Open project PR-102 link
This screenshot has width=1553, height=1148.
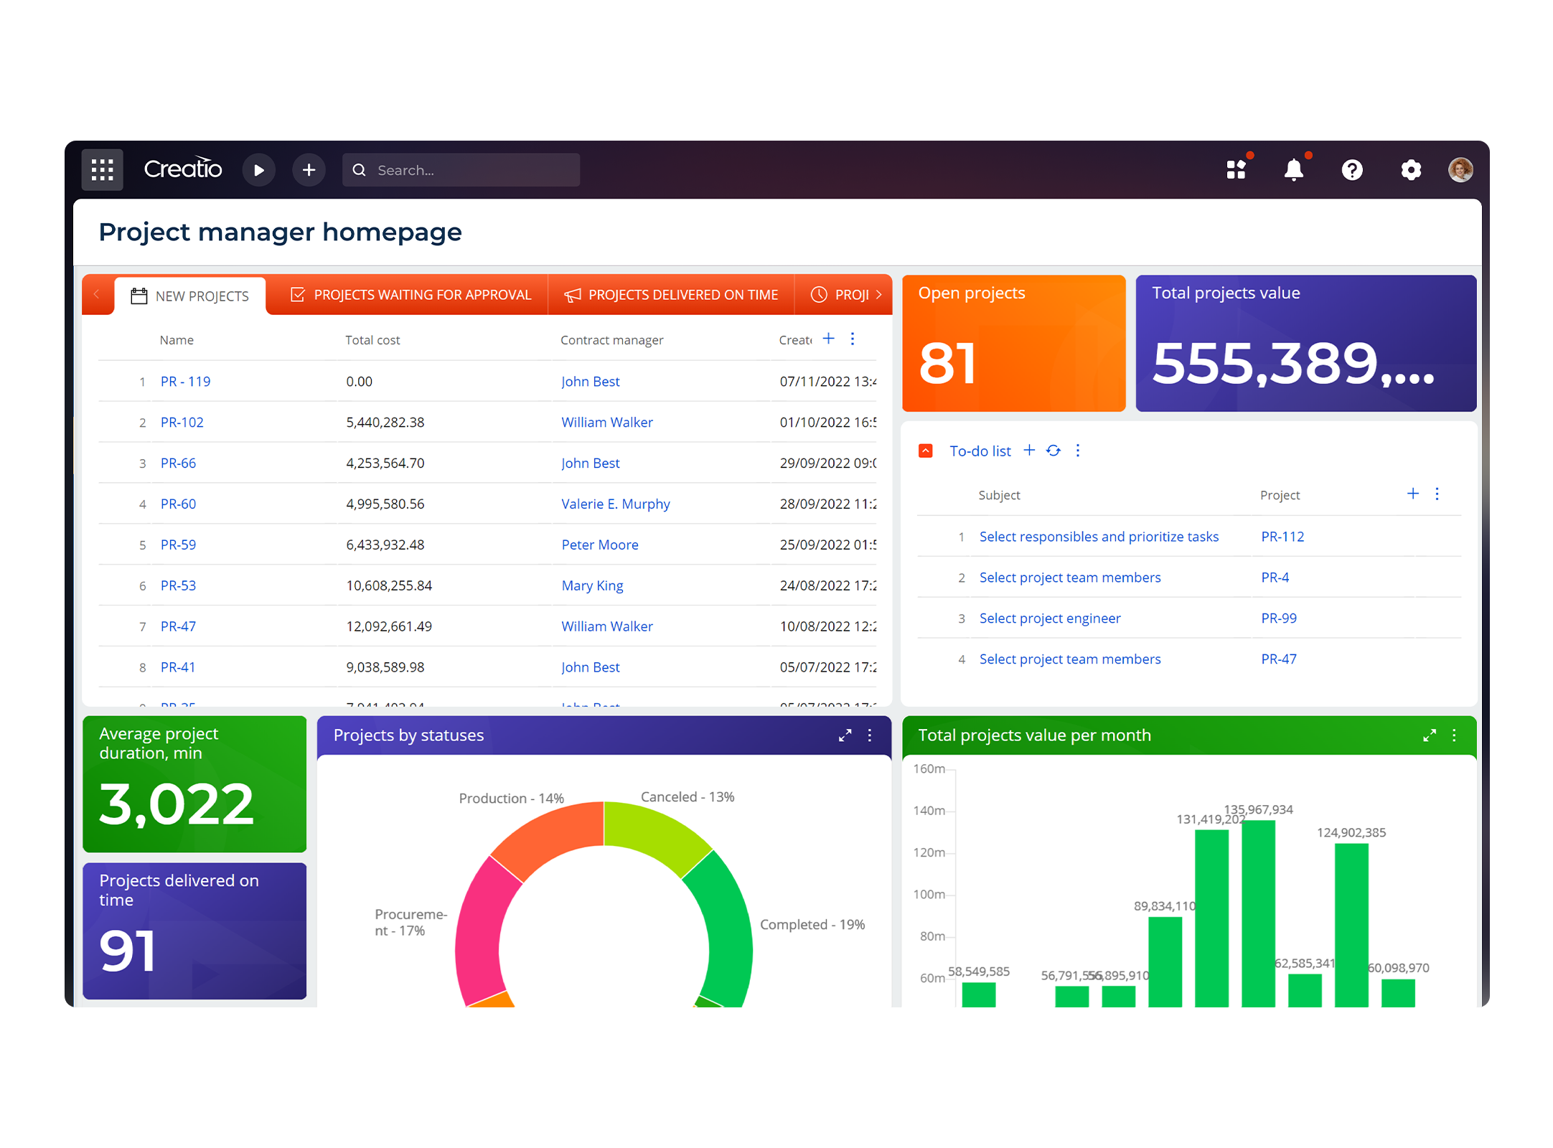coord(182,422)
